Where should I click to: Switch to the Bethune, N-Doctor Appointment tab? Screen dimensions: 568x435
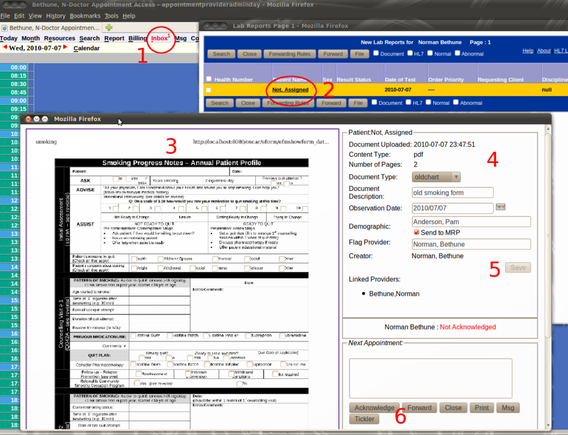coord(52,28)
